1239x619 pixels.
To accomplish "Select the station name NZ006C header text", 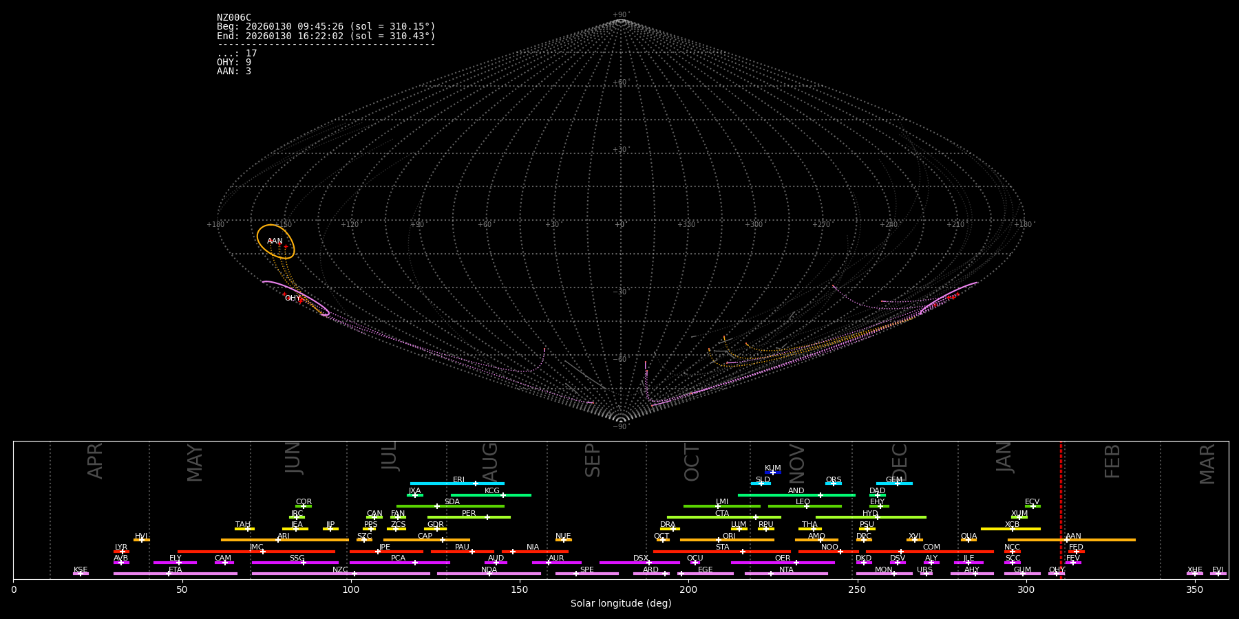I will pos(234,18).
